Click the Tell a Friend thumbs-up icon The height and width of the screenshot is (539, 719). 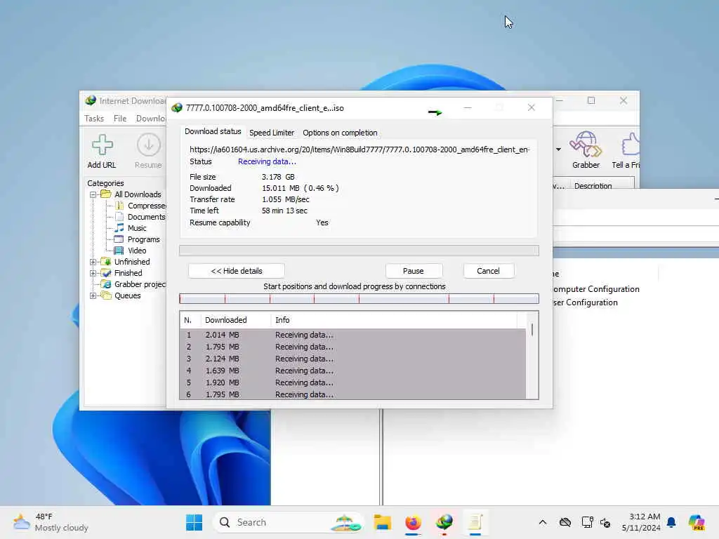[631, 144]
